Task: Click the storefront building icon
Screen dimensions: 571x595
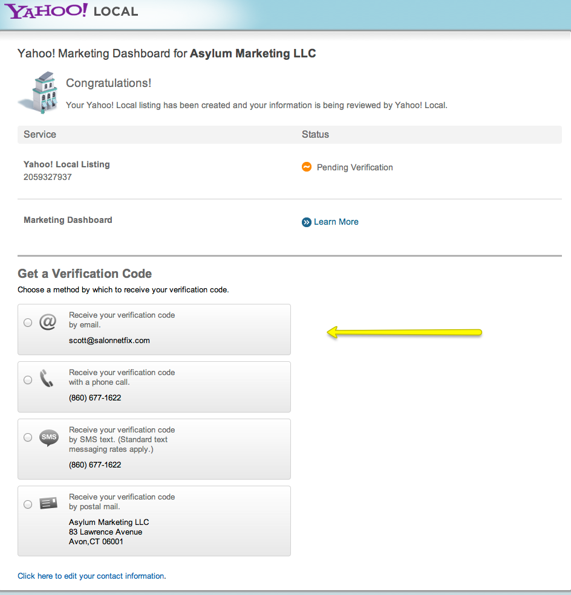Action: (x=38, y=93)
